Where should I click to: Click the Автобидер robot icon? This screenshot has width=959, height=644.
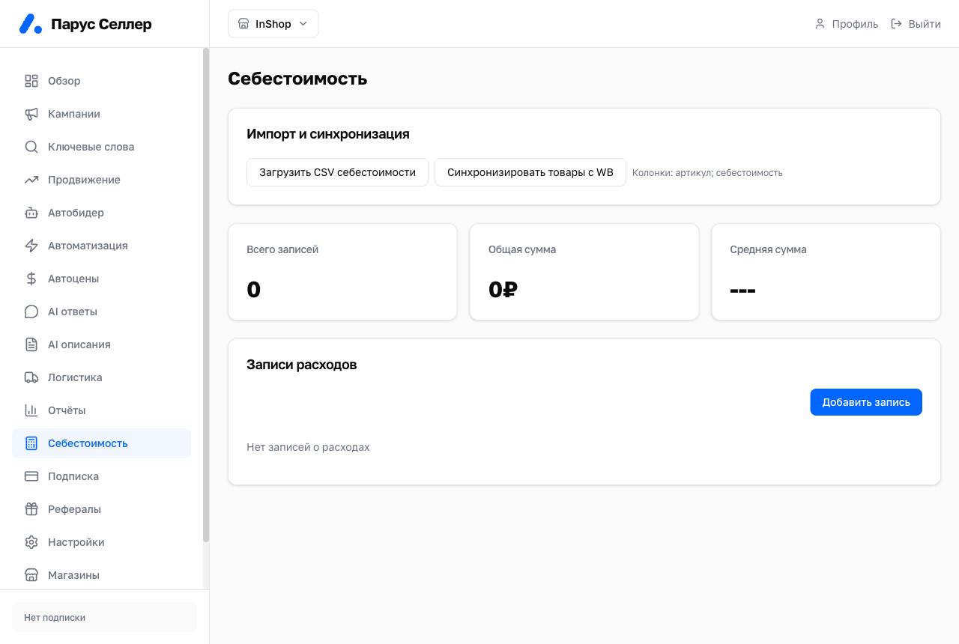tap(31, 213)
